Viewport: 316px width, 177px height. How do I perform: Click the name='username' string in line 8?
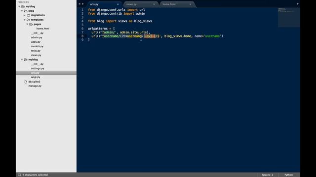click(208, 36)
